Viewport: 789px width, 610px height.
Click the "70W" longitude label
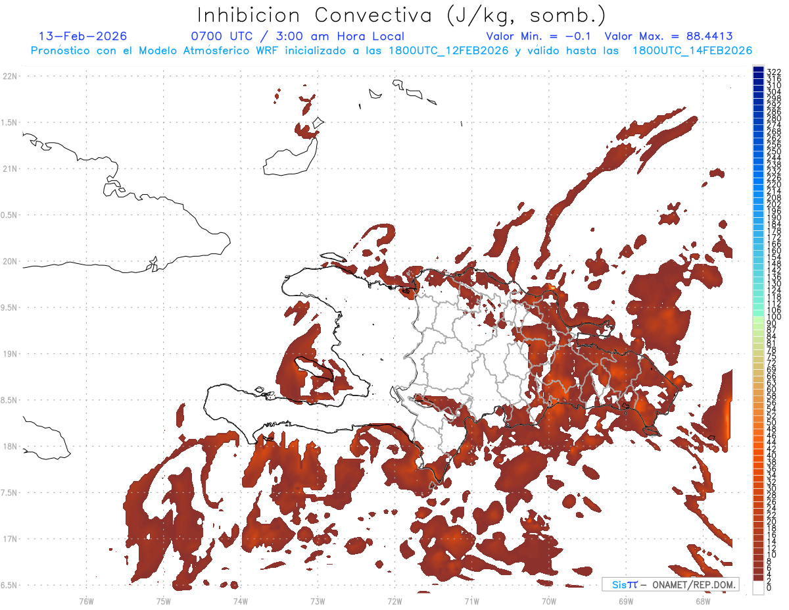pyautogui.click(x=548, y=600)
